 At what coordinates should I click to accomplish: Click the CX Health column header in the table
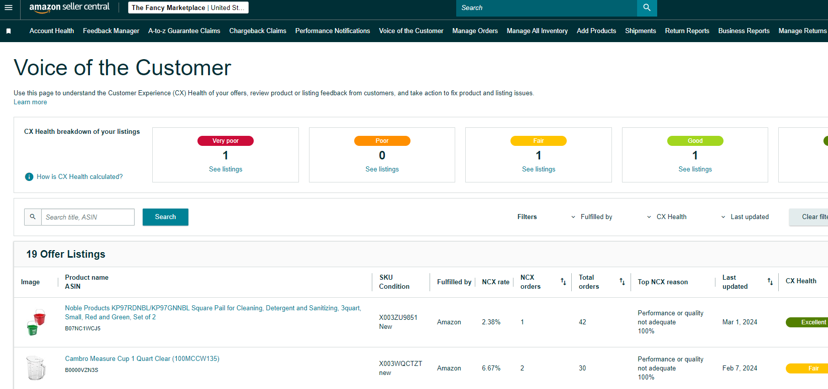801,281
